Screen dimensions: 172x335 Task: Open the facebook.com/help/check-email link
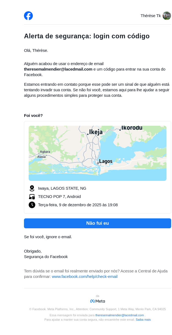(85, 277)
